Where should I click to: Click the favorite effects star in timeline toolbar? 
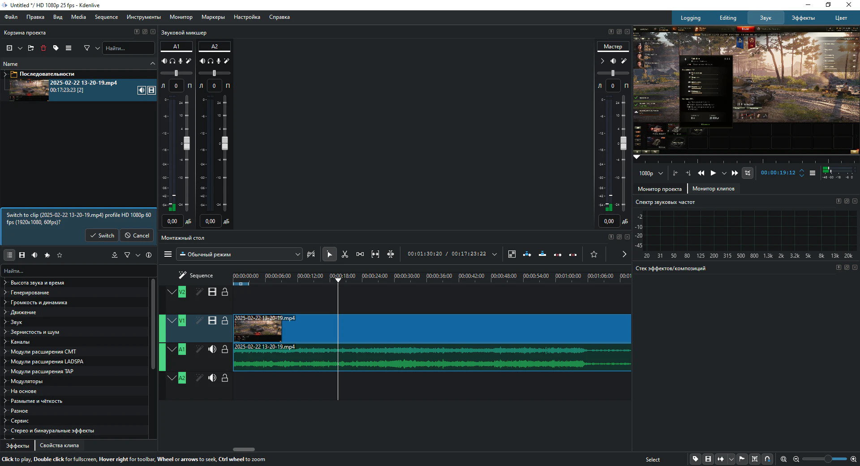tap(594, 255)
